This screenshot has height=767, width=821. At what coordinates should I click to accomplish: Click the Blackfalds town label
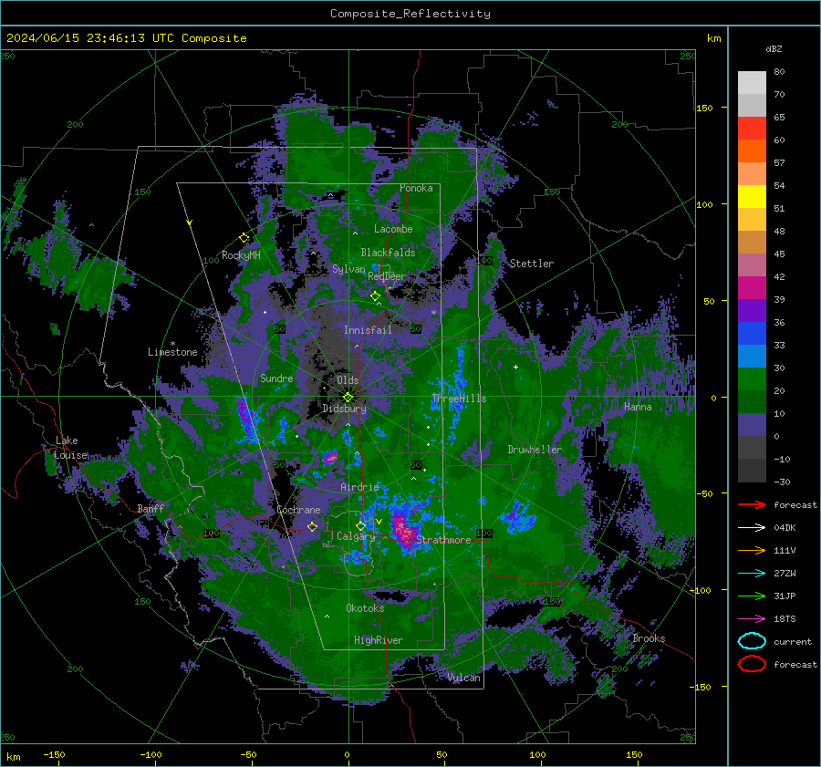388,253
